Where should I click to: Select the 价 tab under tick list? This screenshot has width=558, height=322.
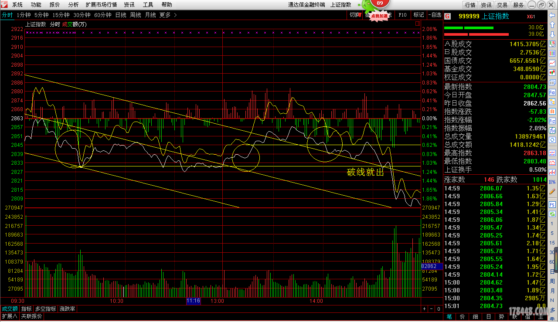click(463, 317)
